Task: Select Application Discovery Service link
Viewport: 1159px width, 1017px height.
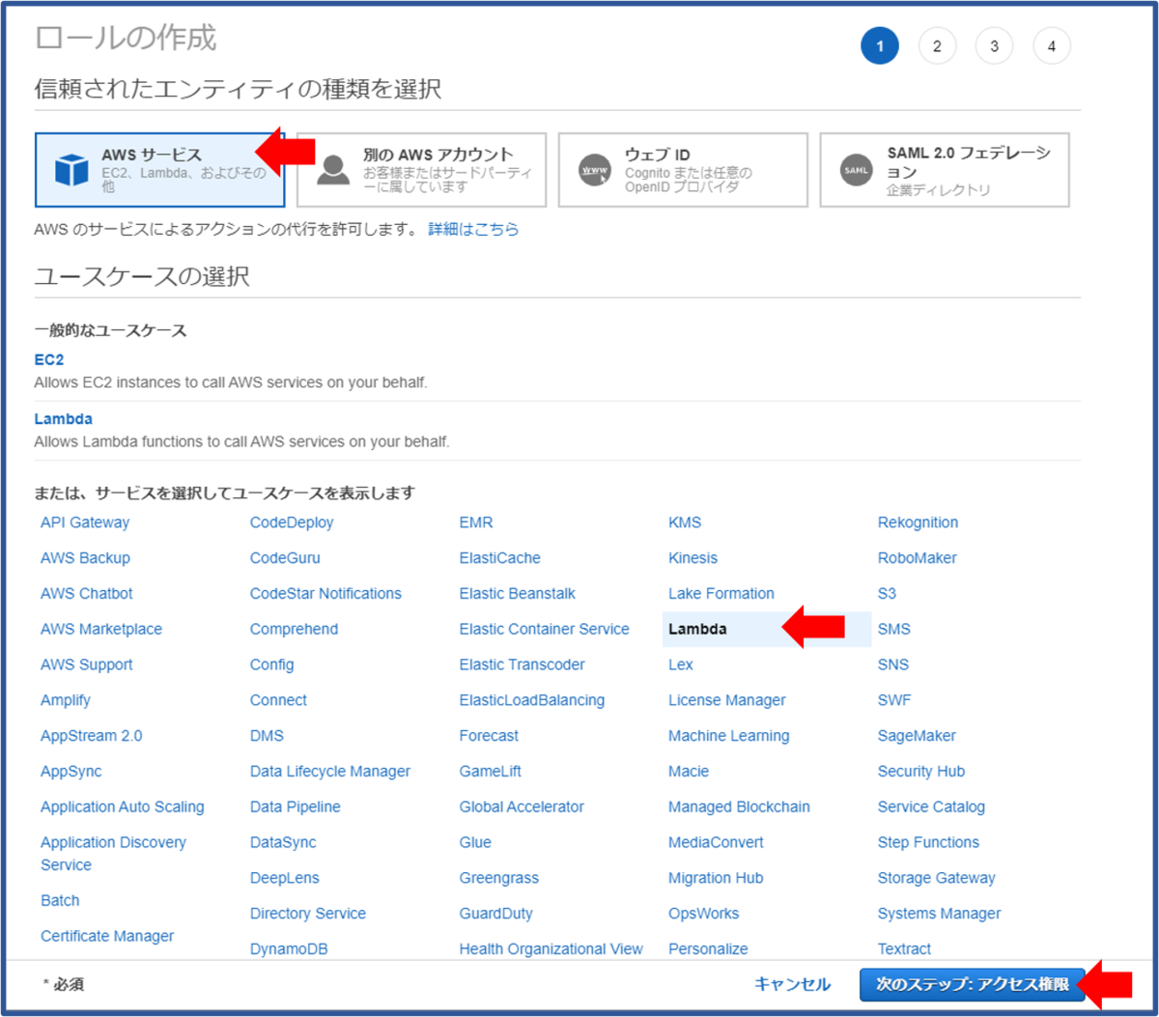Action: [x=113, y=854]
